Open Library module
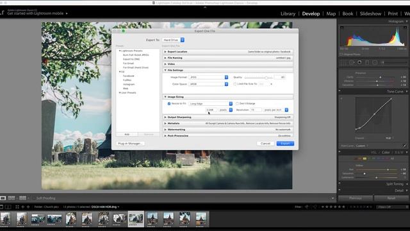Screen dimensions: 410x231 [x=288, y=13]
